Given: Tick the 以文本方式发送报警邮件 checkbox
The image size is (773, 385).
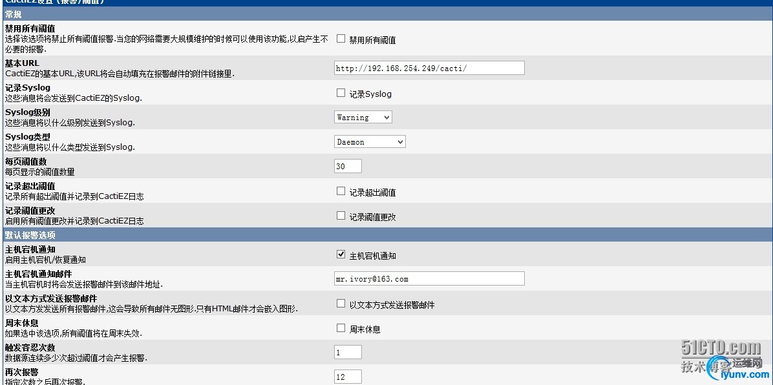Looking at the screenshot, I should point(341,304).
